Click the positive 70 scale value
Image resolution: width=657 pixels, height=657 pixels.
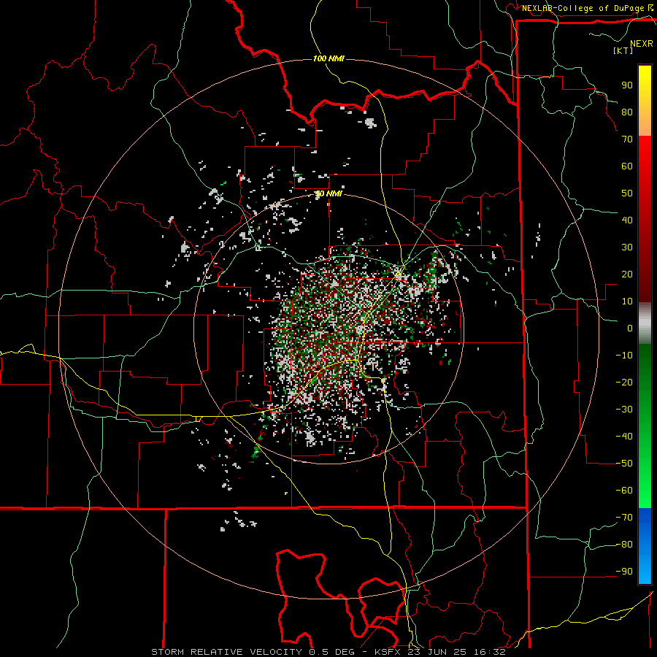(x=627, y=139)
